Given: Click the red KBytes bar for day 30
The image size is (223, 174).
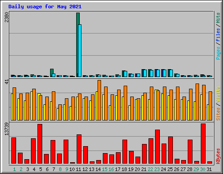Looking at the screenshot, I should (x=203, y=144).
